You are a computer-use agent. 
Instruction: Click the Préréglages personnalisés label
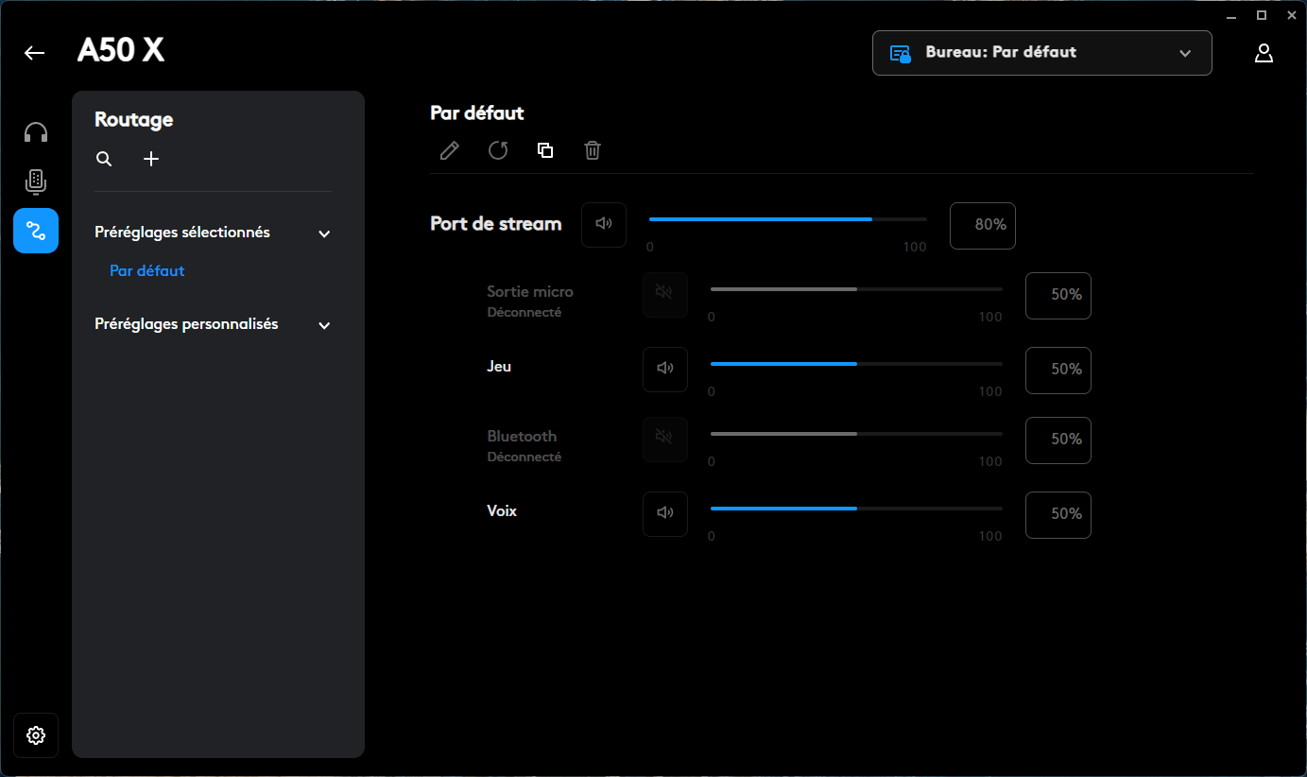(x=186, y=324)
